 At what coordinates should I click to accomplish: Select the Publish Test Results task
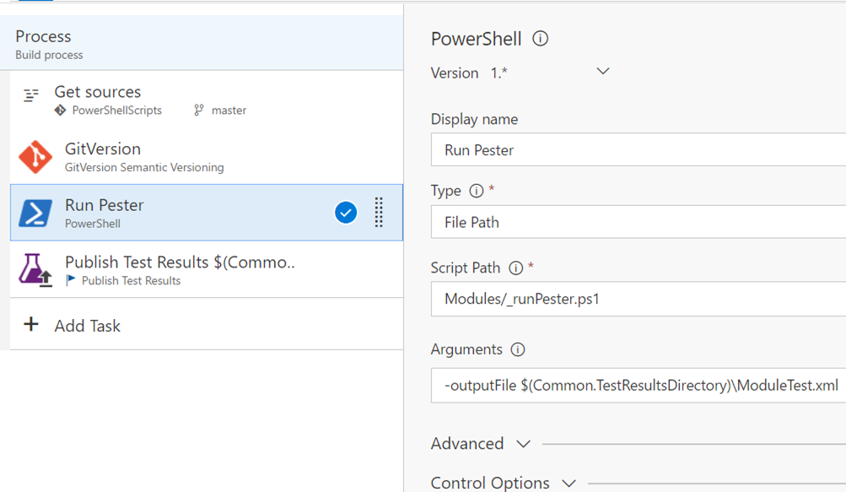point(207,269)
